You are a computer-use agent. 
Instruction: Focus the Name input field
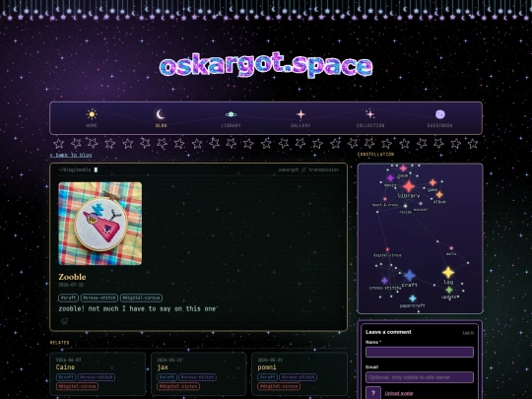click(x=420, y=352)
